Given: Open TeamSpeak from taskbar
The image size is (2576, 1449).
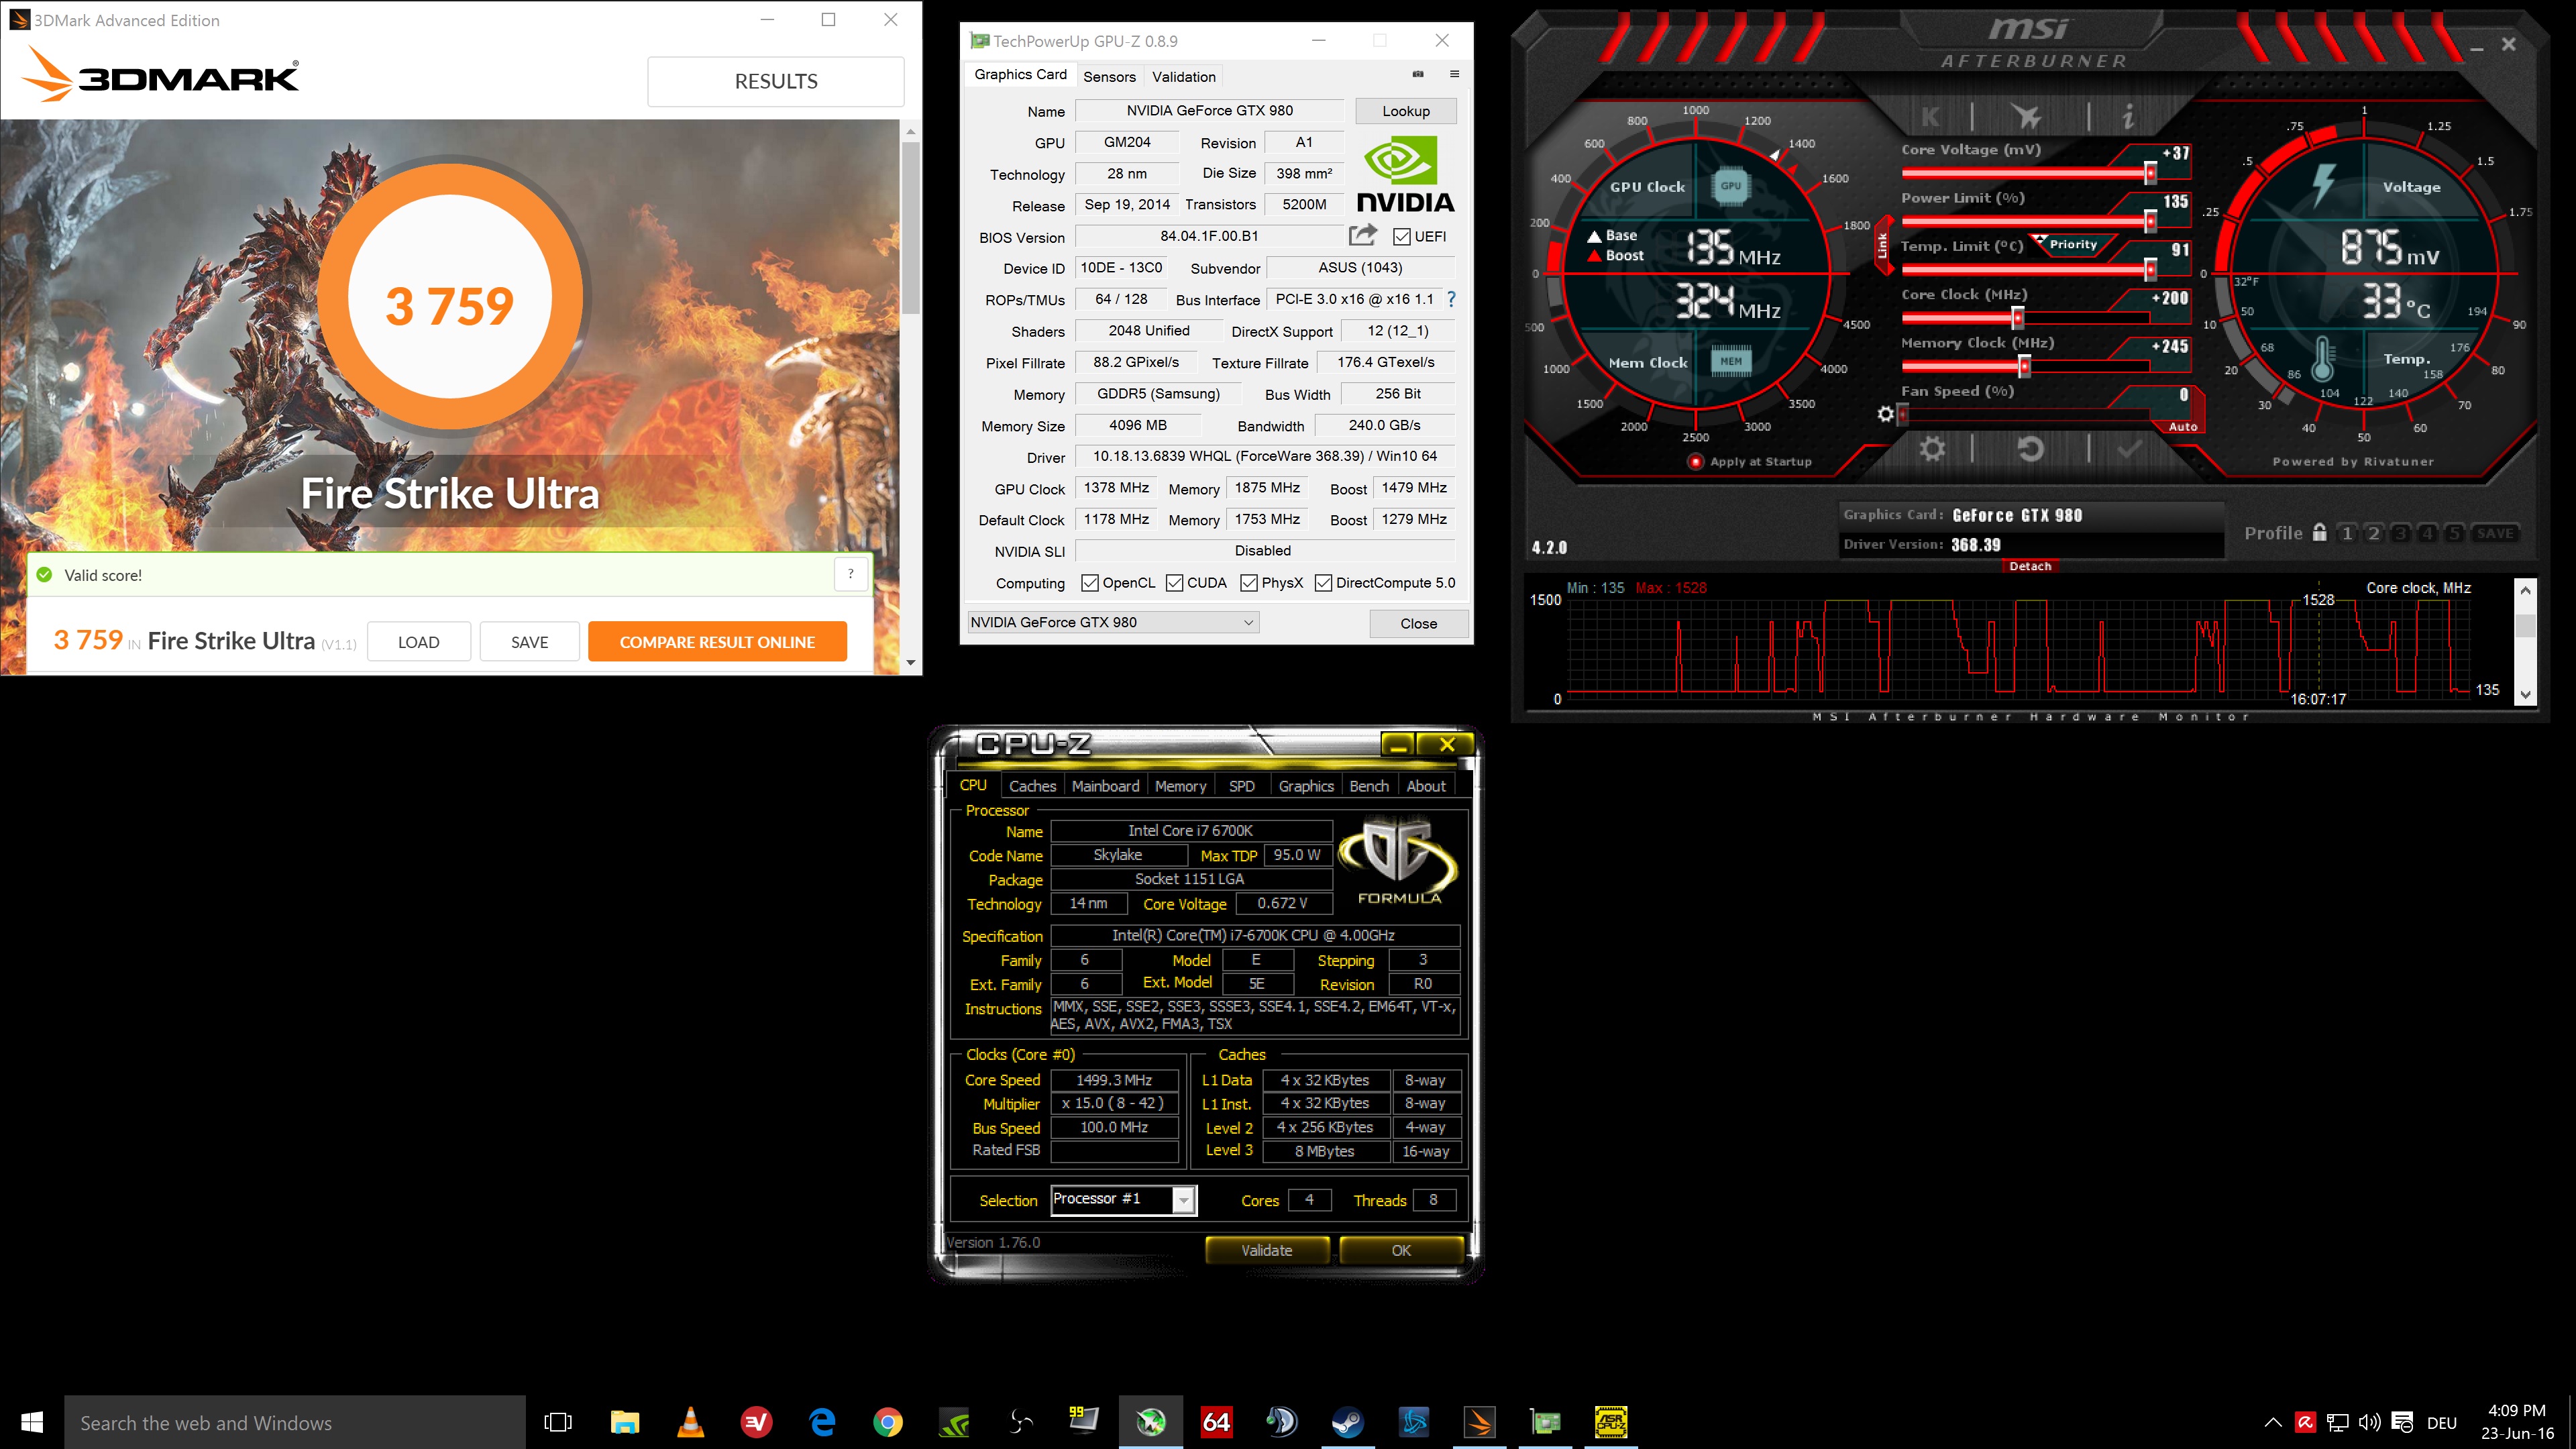Looking at the screenshot, I should tap(1282, 1422).
